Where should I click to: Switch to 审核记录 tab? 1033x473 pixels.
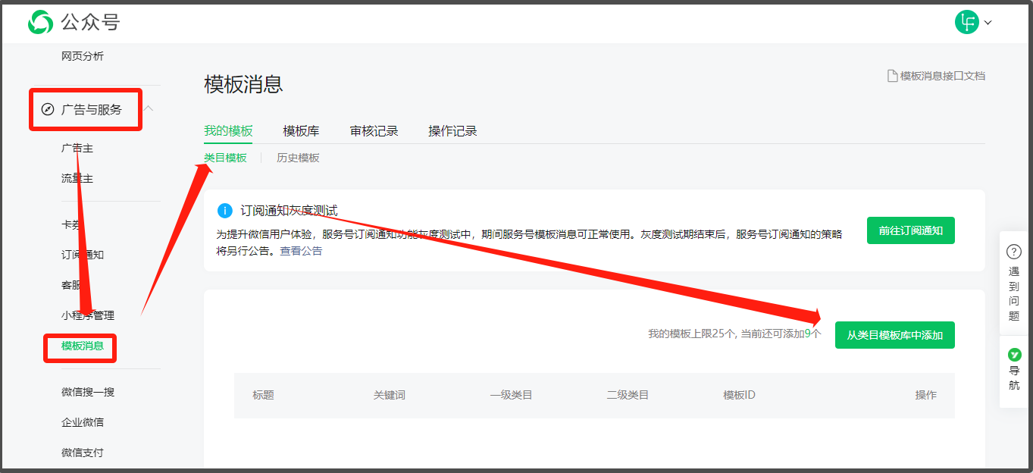point(374,130)
